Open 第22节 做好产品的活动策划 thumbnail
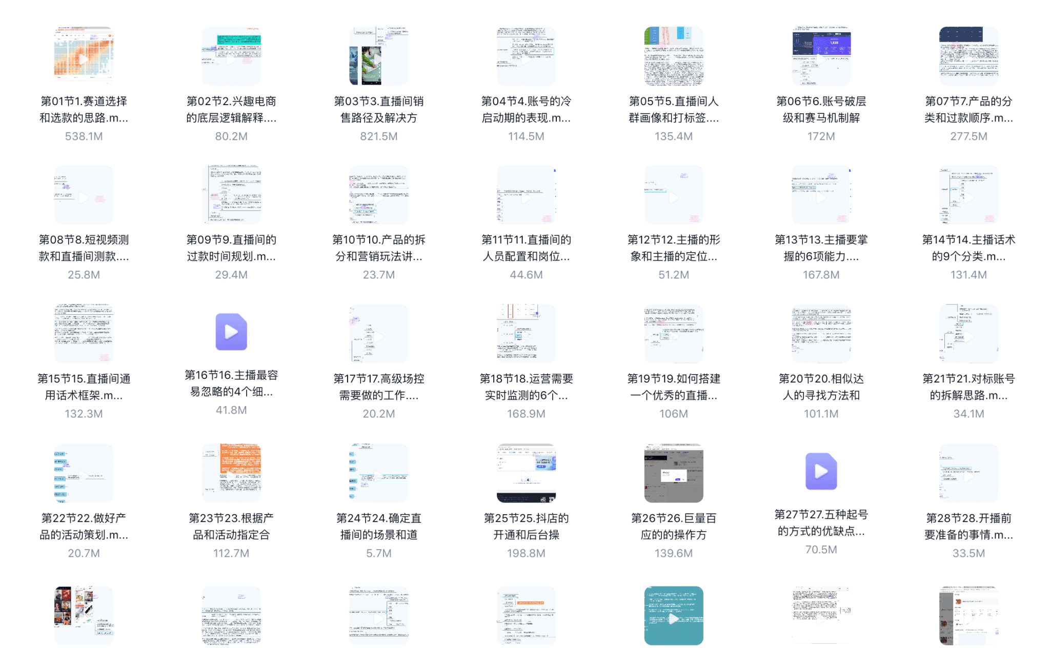The height and width of the screenshot is (648, 1050). point(84,473)
